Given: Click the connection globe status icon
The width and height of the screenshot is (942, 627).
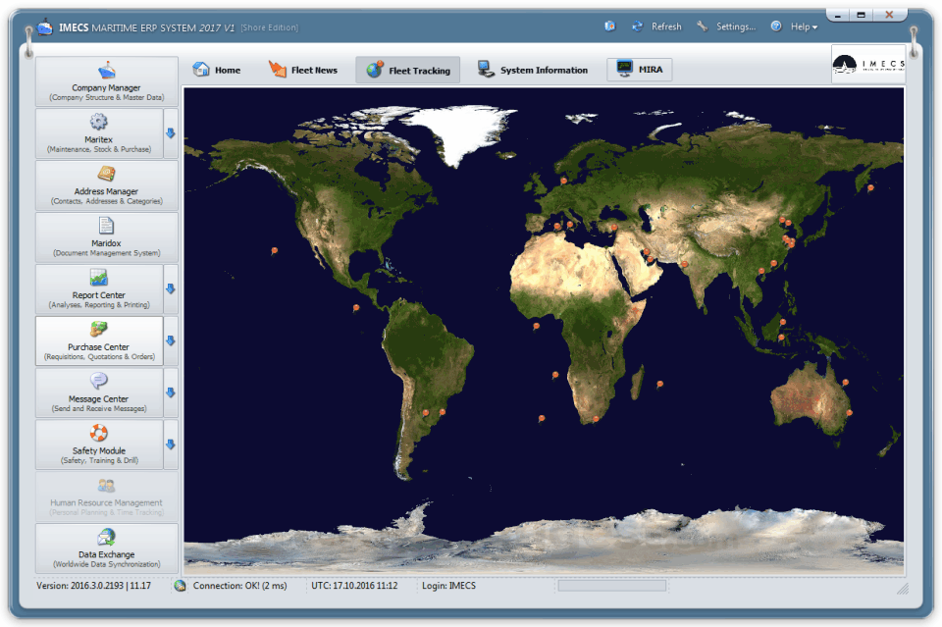Looking at the screenshot, I should (x=181, y=586).
